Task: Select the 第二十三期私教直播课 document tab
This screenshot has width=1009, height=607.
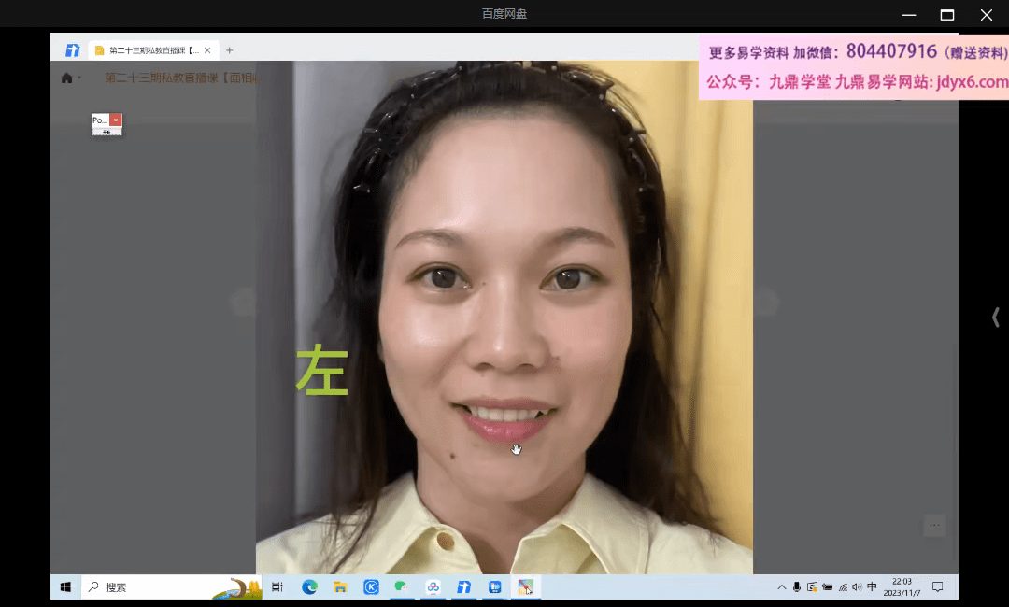Action: [x=149, y=50]
